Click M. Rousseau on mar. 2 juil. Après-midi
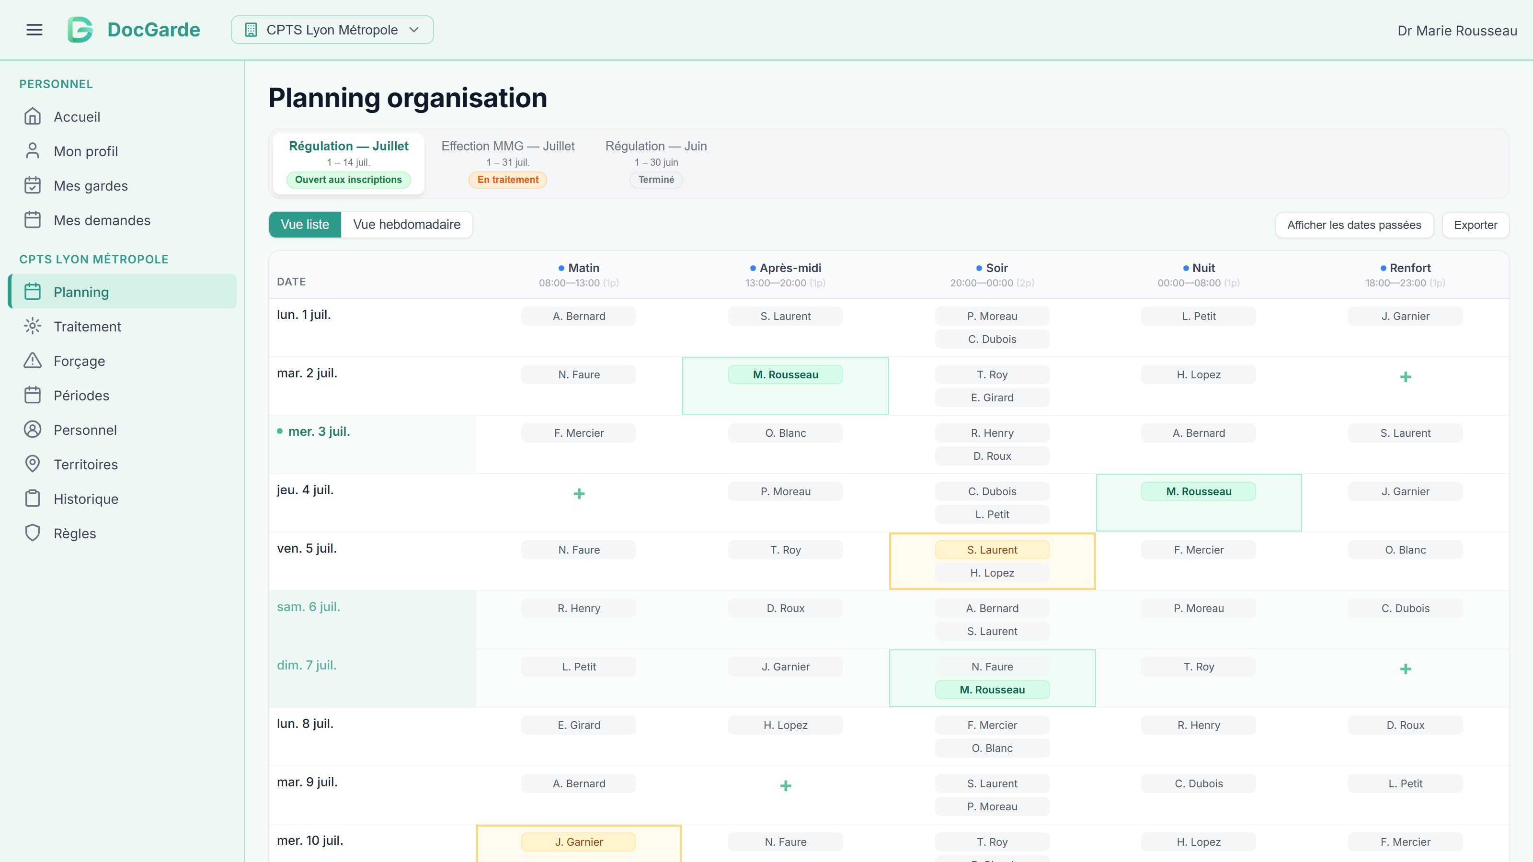Viewport: 1533px width, 862px height. click(x=786, y=374)
